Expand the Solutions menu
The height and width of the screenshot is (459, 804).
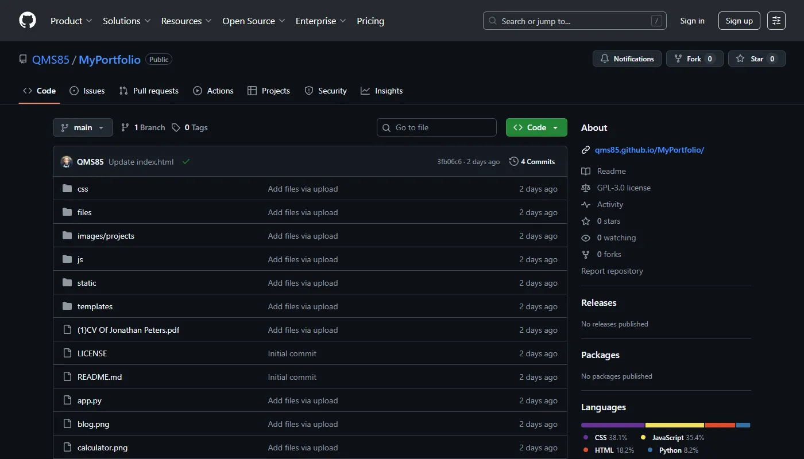[126, 21]
